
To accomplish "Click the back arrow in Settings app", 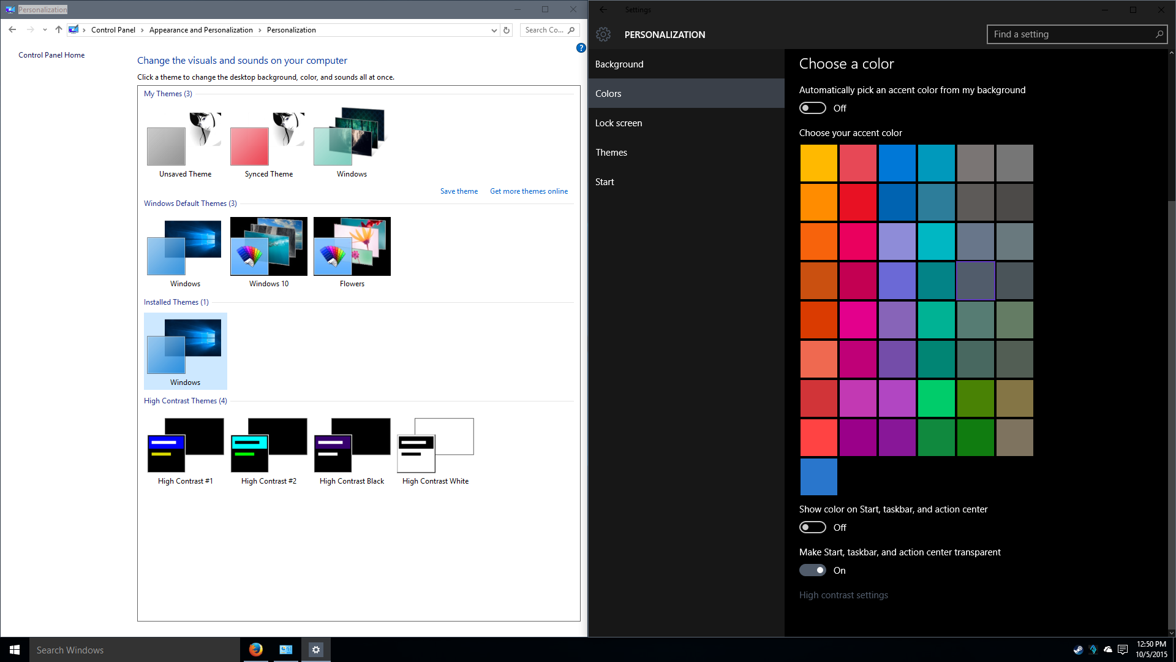I will 603,10.
